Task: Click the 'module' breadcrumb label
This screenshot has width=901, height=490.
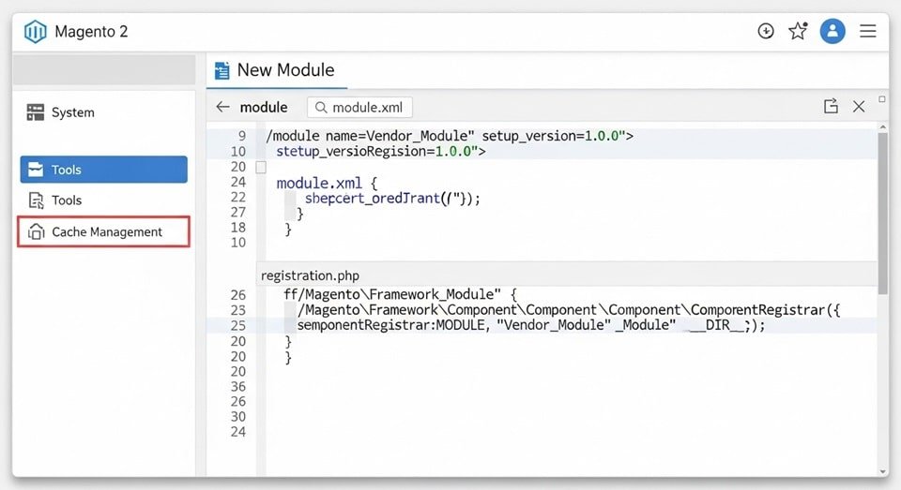Action: [x=264, y=108]
